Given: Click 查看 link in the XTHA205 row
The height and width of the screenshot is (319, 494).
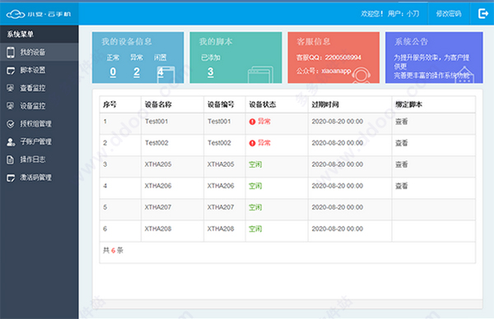Looking at the screenshot, I should click(x=402, y=164).
